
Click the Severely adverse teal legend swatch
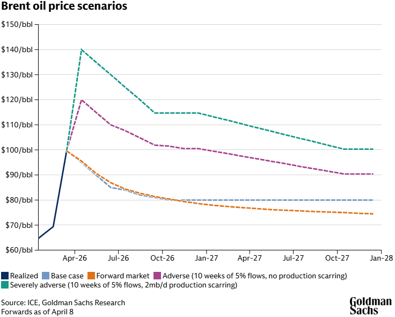tap(5, 285)
